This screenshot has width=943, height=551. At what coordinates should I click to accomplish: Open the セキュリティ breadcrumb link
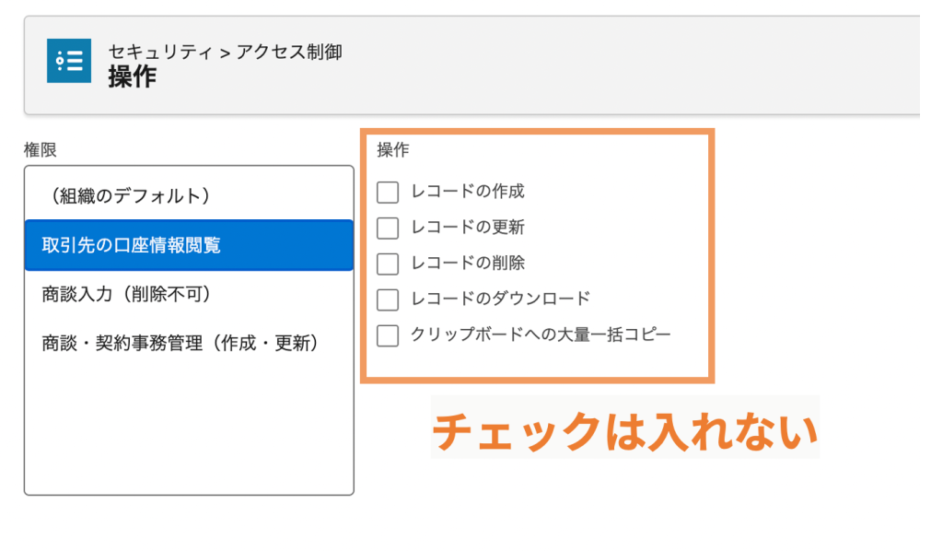[160, 53]
